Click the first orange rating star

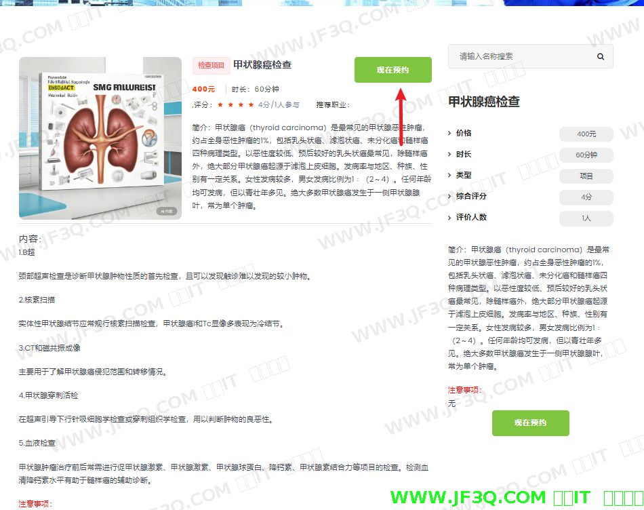click(220, 105)
